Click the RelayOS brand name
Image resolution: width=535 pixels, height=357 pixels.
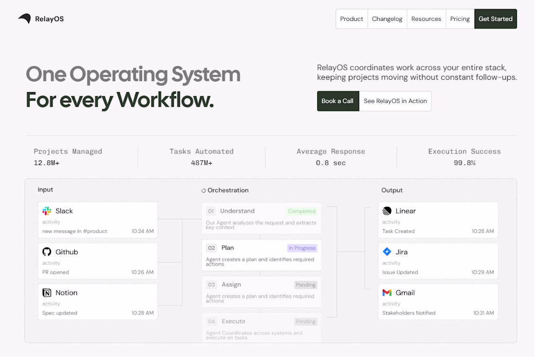50,19
